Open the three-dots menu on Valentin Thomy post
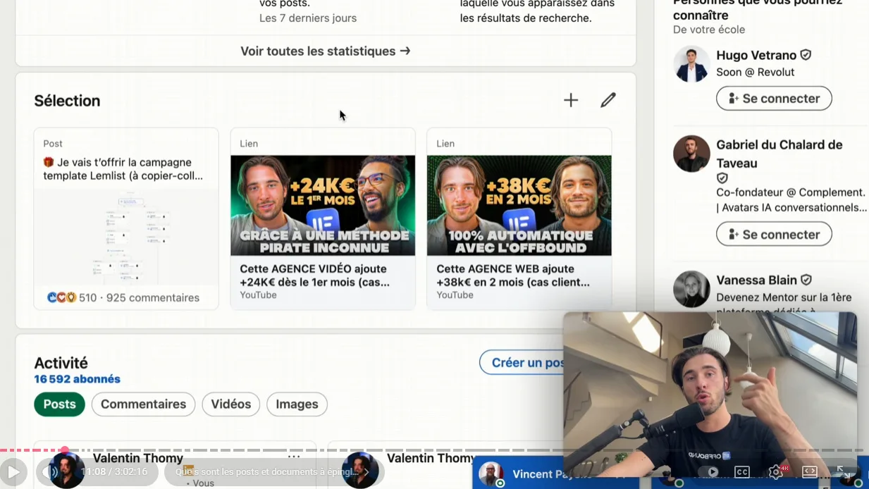This screenshot has width=869, height=489. pyautogui.click(x=294, y=458)
